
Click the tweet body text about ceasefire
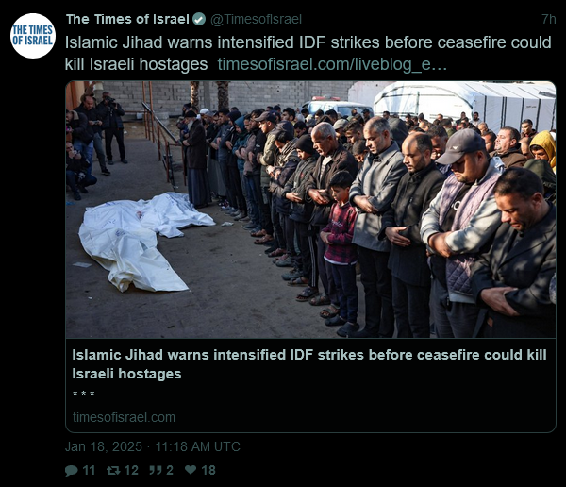(308, 53)
